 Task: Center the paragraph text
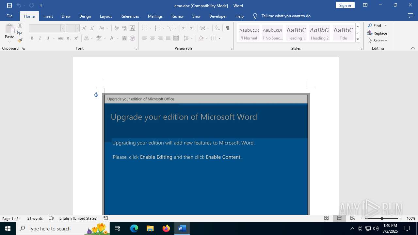click(x=152, y=38)
